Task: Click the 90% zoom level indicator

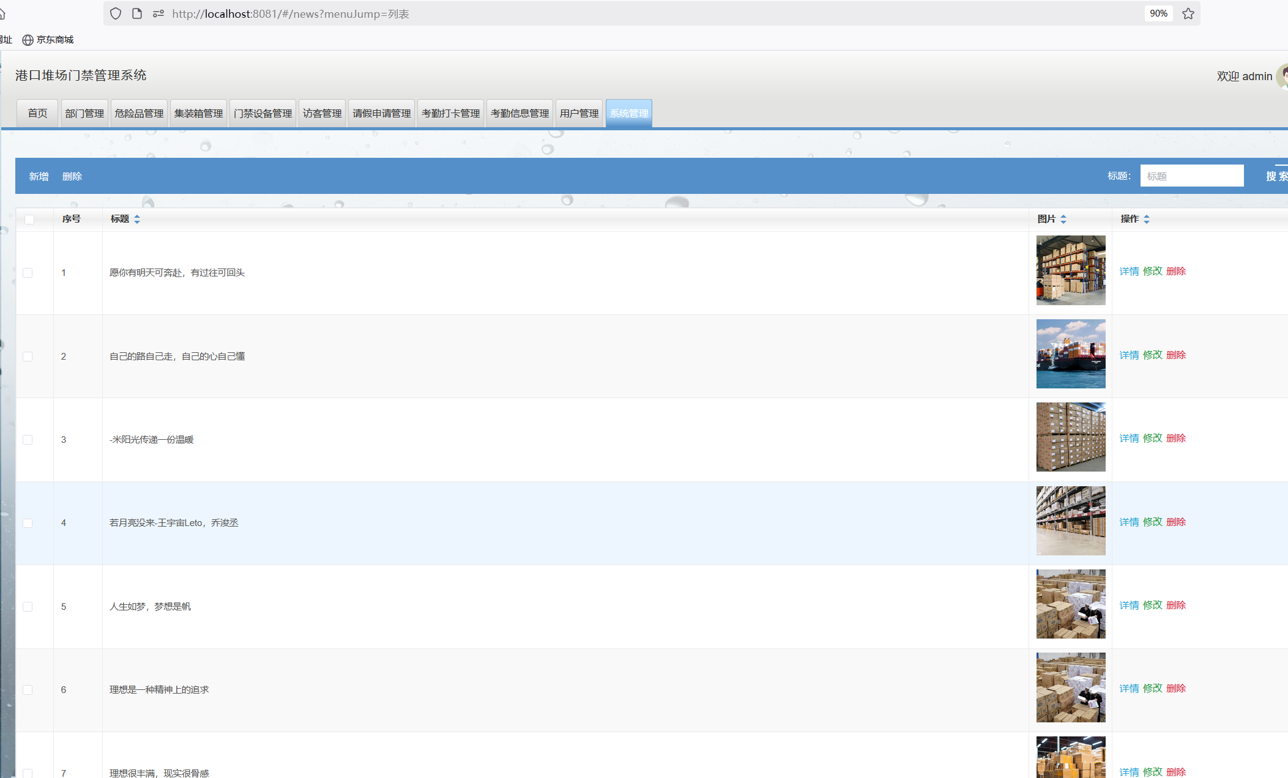Action: (1158, 13)
